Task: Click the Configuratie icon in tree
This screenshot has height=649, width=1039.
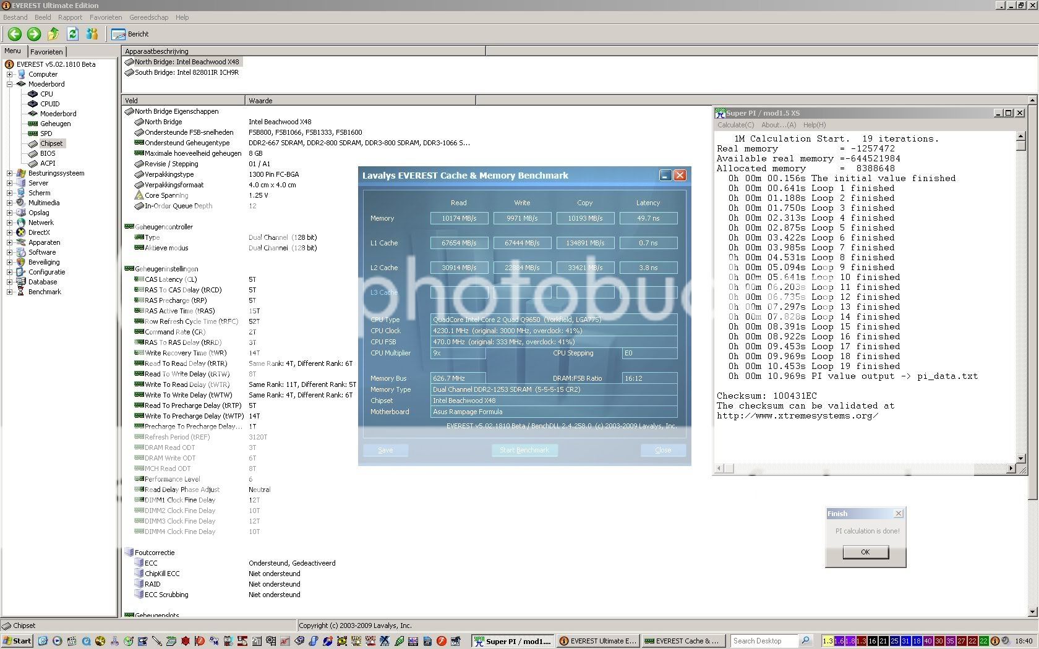Action: click(21, 272)
